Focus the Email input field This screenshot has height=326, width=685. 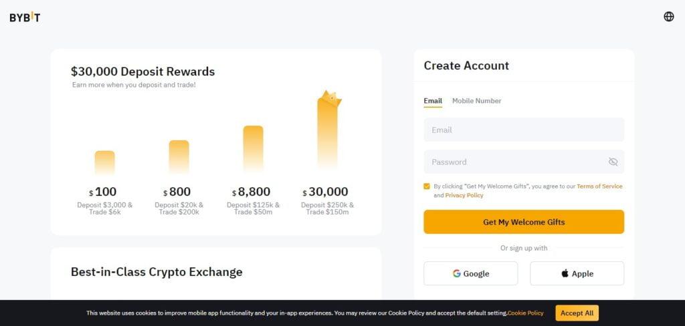click(x=524, y=130)
